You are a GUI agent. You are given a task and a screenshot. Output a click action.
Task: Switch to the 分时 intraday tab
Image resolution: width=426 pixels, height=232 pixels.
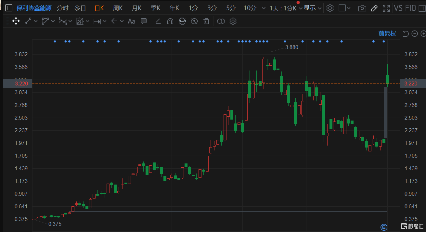click(62, 8)
